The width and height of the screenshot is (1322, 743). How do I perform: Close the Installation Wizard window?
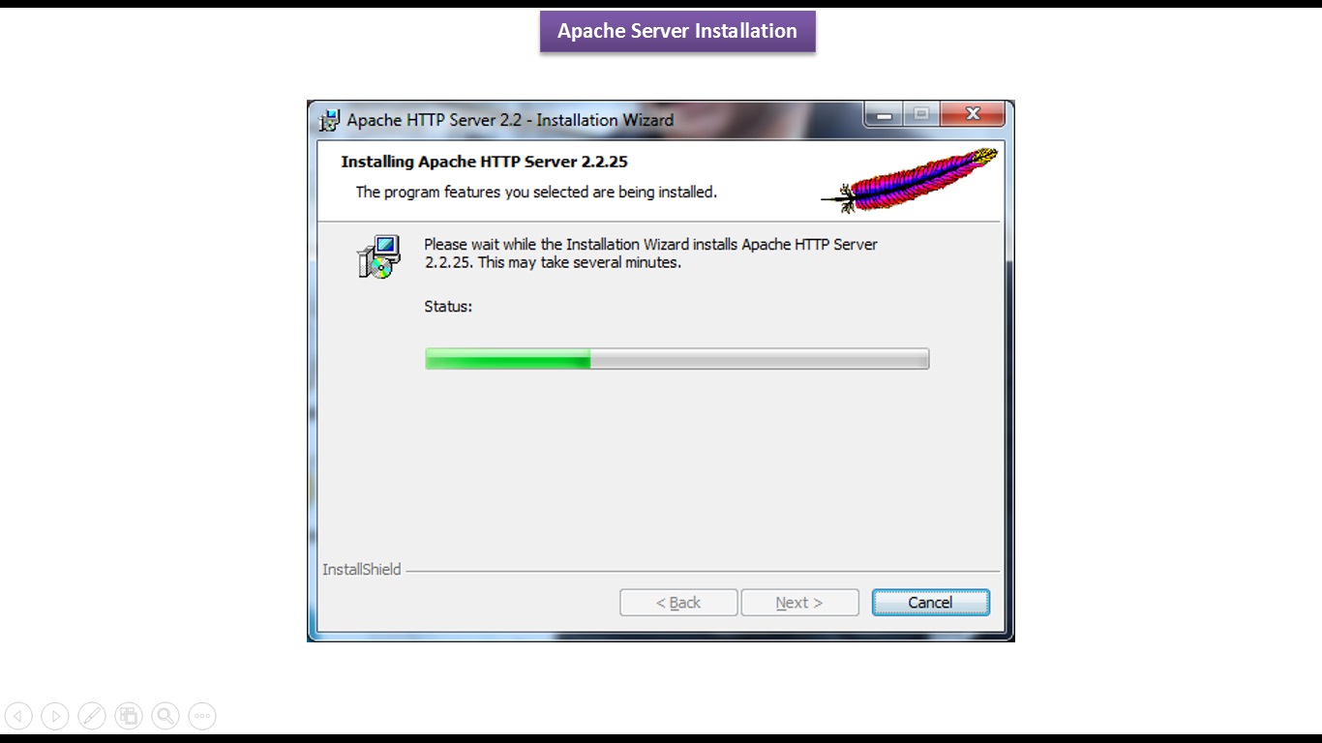pyautogui.click(x=974, y=114)
